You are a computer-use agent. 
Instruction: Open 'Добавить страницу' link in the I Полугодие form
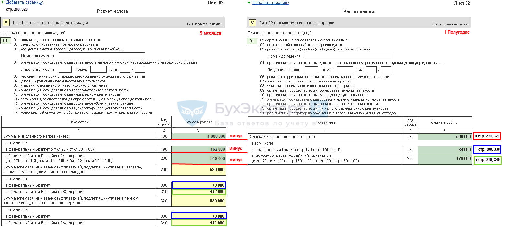(x=271, y=2)
